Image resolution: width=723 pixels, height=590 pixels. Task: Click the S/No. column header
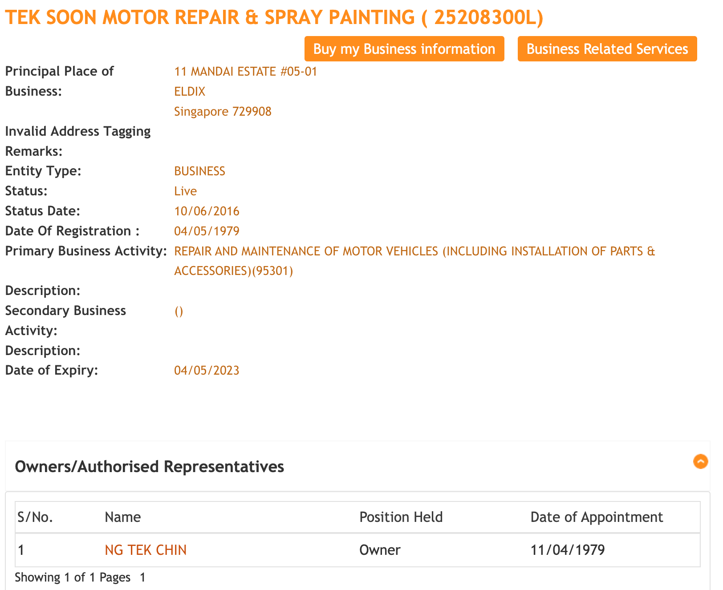tap(35, 517)
